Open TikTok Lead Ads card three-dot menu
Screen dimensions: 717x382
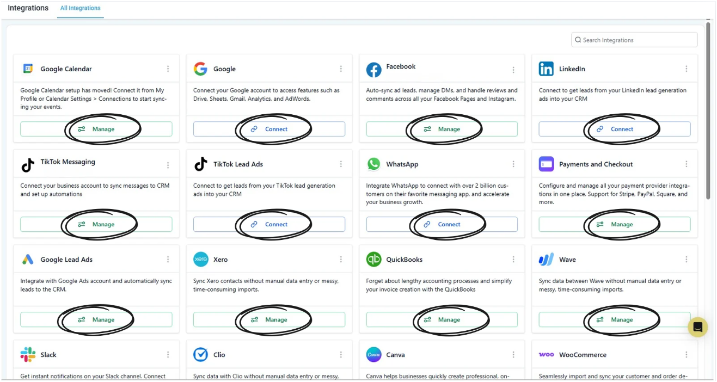[341, 164]
